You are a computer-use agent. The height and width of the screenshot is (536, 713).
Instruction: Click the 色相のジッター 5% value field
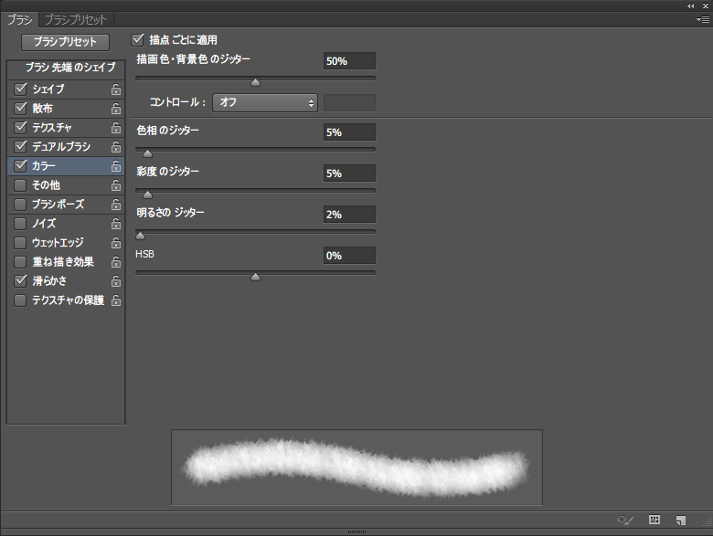349,132
